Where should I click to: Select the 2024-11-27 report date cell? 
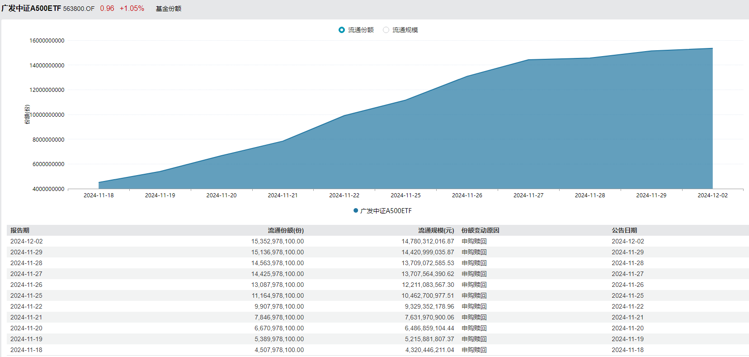[x=27, y=274]
